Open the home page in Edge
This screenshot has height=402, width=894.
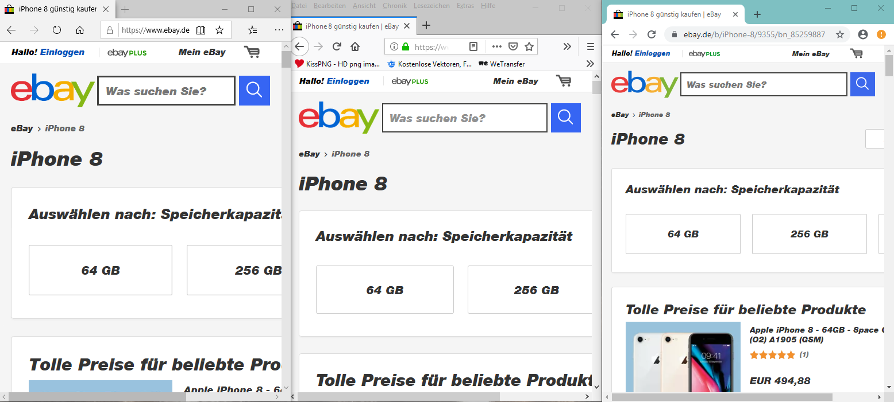(x=80, y=30)
